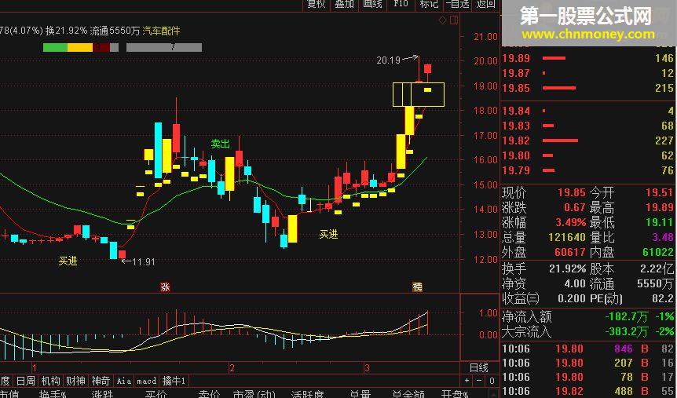The image size is (677, 398).
Task: Zoom out with the minus button
Action: pyautogui.click(x=479, y=381)
